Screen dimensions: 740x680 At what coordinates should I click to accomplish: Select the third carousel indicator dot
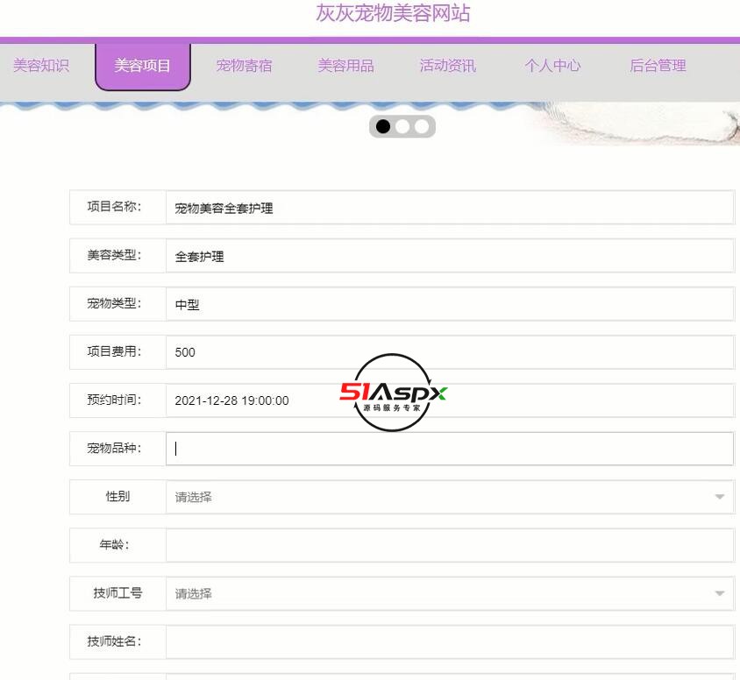pyautogui.click(x=422, y=126)
